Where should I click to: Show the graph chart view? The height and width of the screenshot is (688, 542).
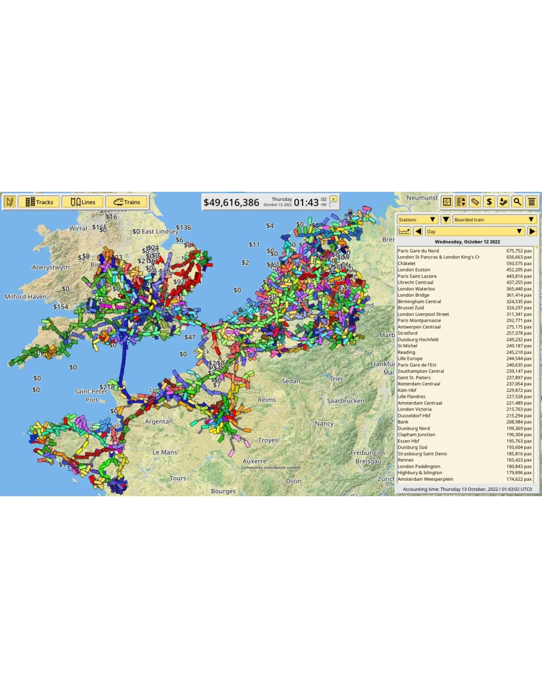(x=404, y=231)
